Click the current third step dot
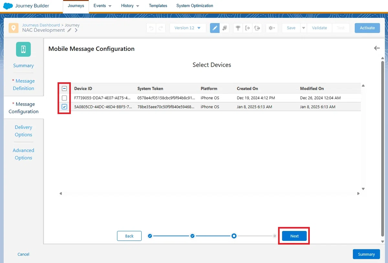The width and height of the screenshot is (388, 263). (x=234, y=236)
